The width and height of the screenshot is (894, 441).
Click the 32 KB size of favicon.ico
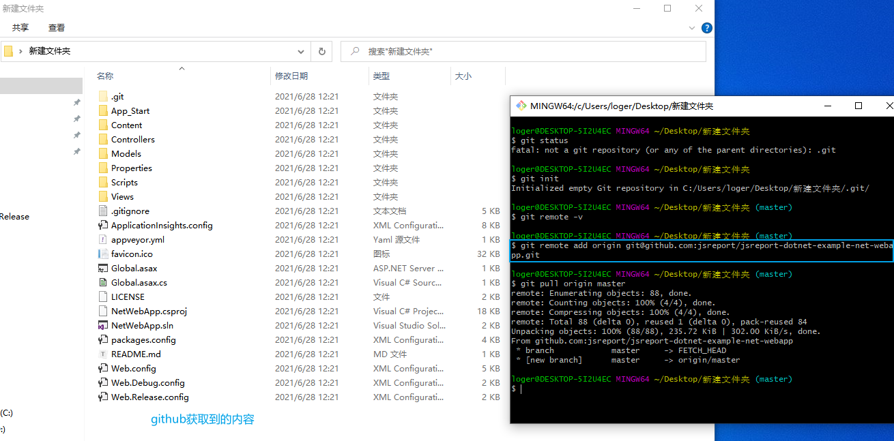tap(489, 254)
